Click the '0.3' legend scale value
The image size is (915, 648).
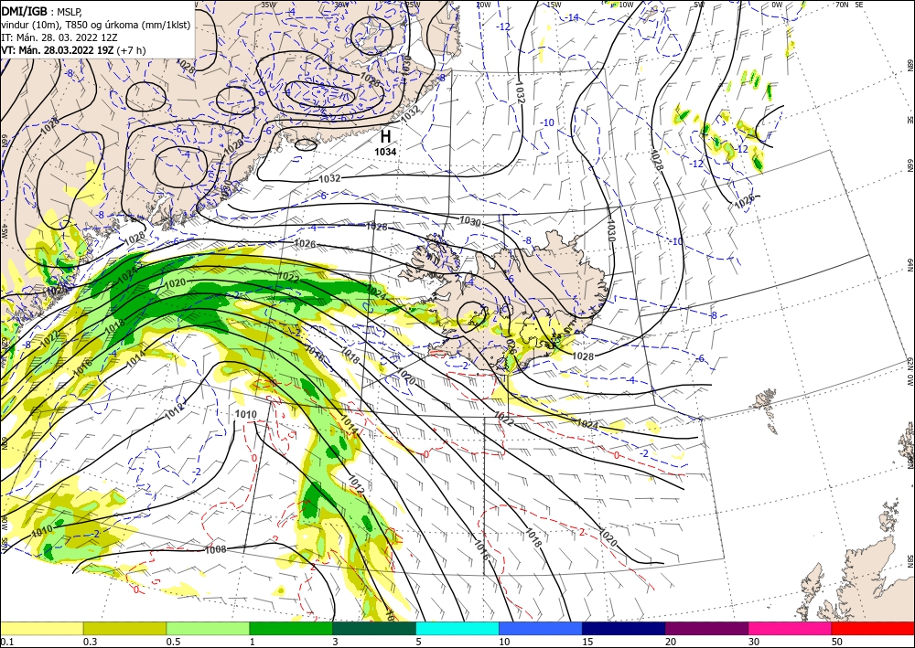pyautogui.click(x=90, y=642)
